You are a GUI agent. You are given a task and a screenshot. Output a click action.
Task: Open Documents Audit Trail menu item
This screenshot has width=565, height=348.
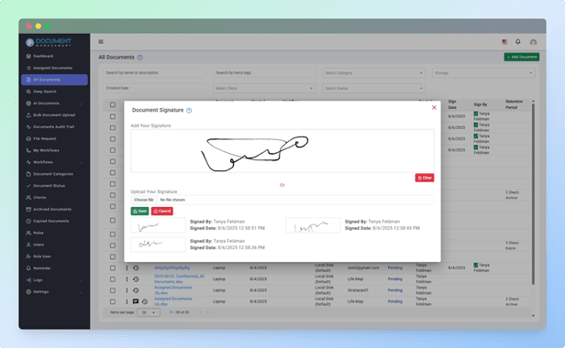[x=54, y=126]
